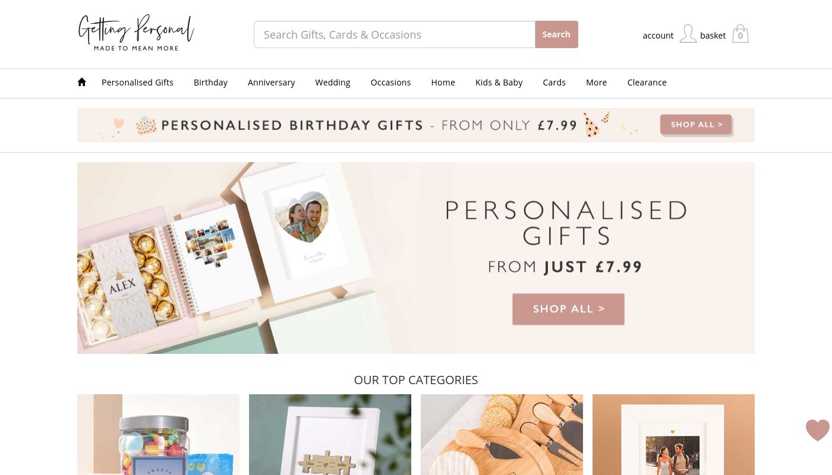832x475 pixels.
Task: Open the Birthday menu
Action: pos(210,83)
